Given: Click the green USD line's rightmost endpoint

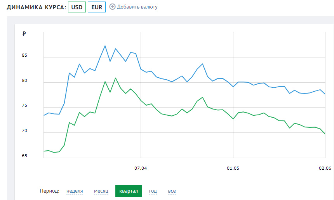Looking at the screenshot, I should [x=325, y=134].
